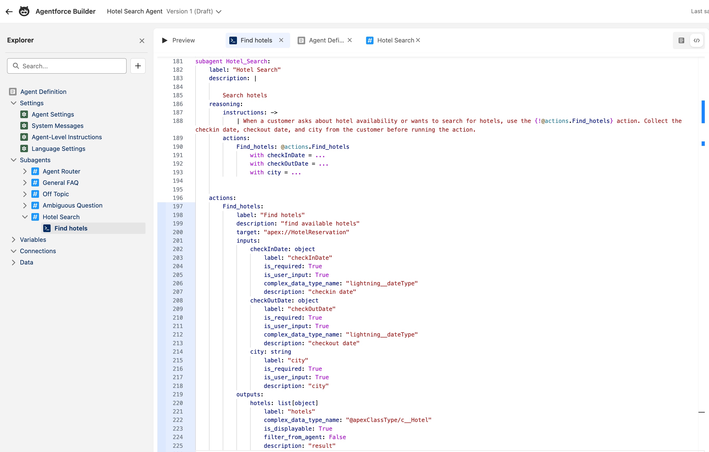This screenshot has width=709, height=452.
Task: Click System Messages gear icon
Action: (24, 126)
